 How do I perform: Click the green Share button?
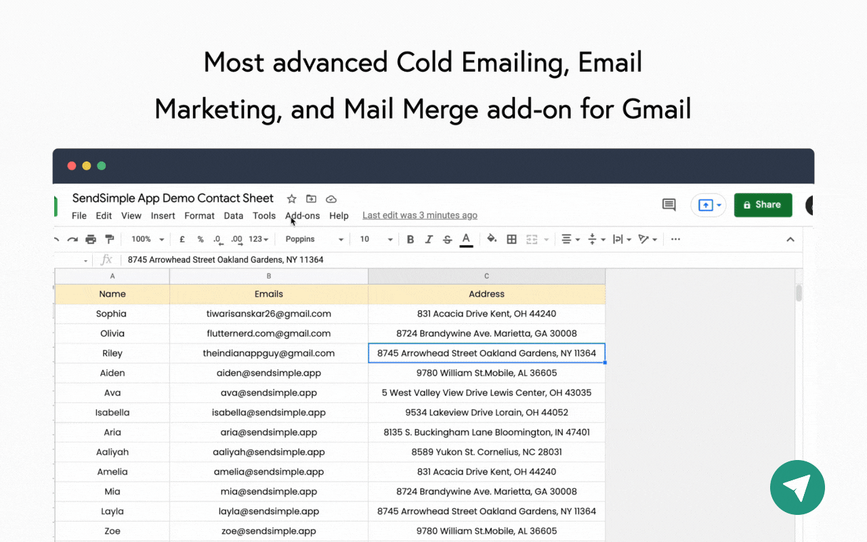tap(763, 205)
